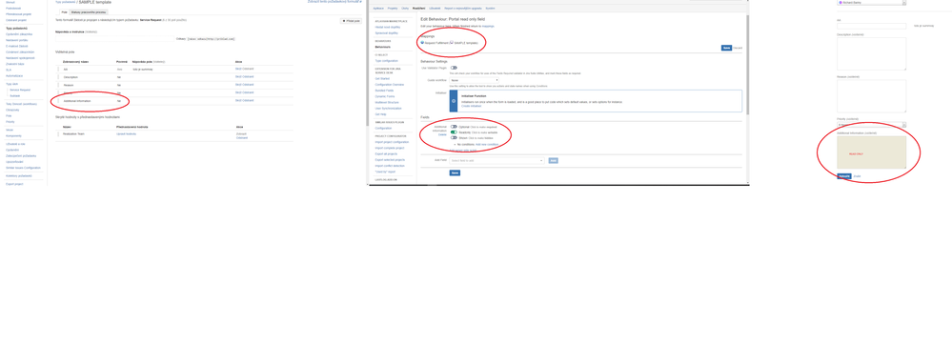Open User Synchronization in the sidebar
The image size is (952, 345).
point(388,108)
